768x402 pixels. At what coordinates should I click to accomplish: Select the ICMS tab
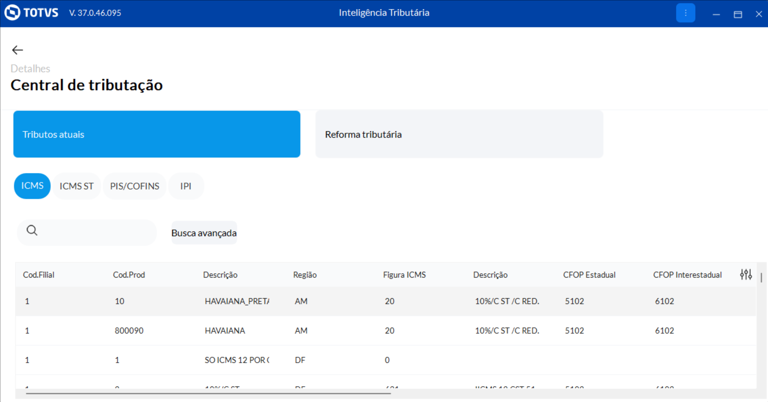tap(32, 186)
